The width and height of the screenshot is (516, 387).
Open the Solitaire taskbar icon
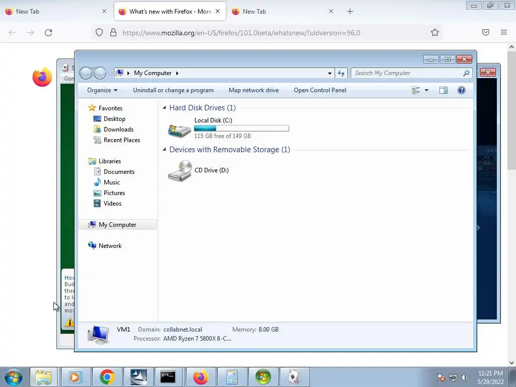click(294, 377)
